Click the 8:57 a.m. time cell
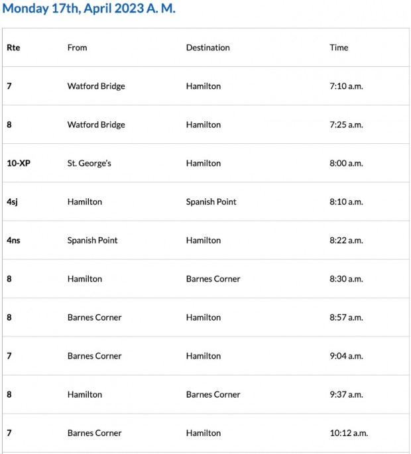411x454 pixels. [x=346, y=317]
